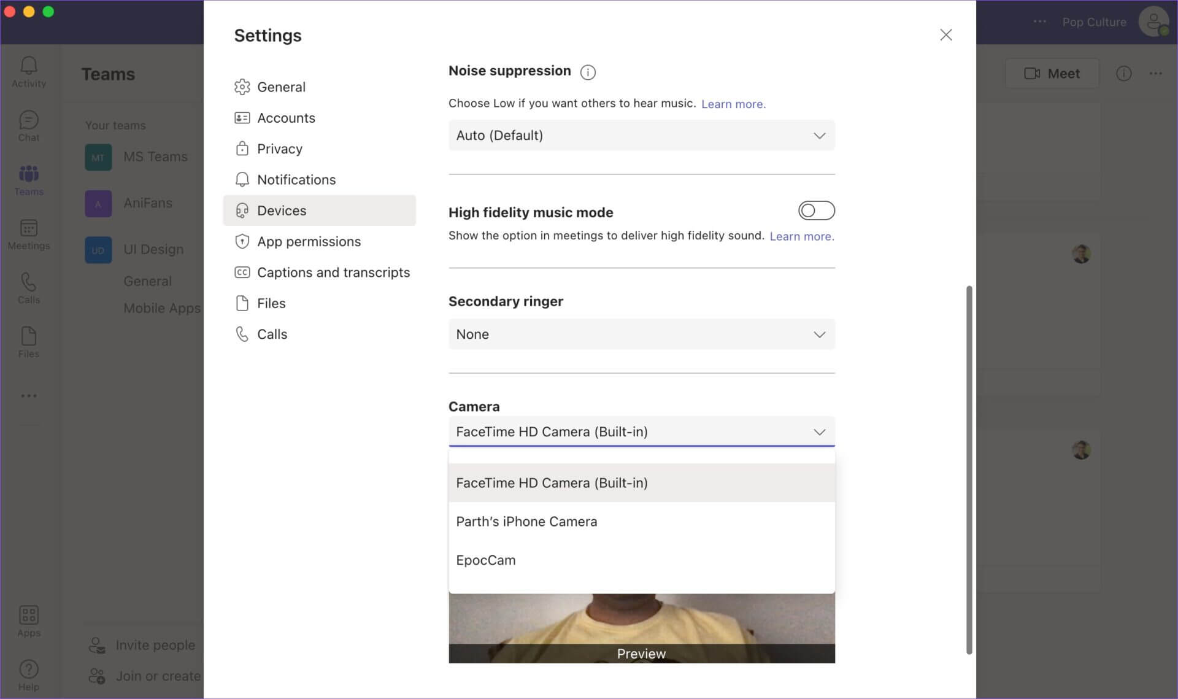Open the General channel under UI Design
Viewport: 1178px width, 699px height.
coord(147,281)
